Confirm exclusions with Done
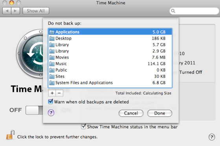The image size is (220, 146). point(159,113)
